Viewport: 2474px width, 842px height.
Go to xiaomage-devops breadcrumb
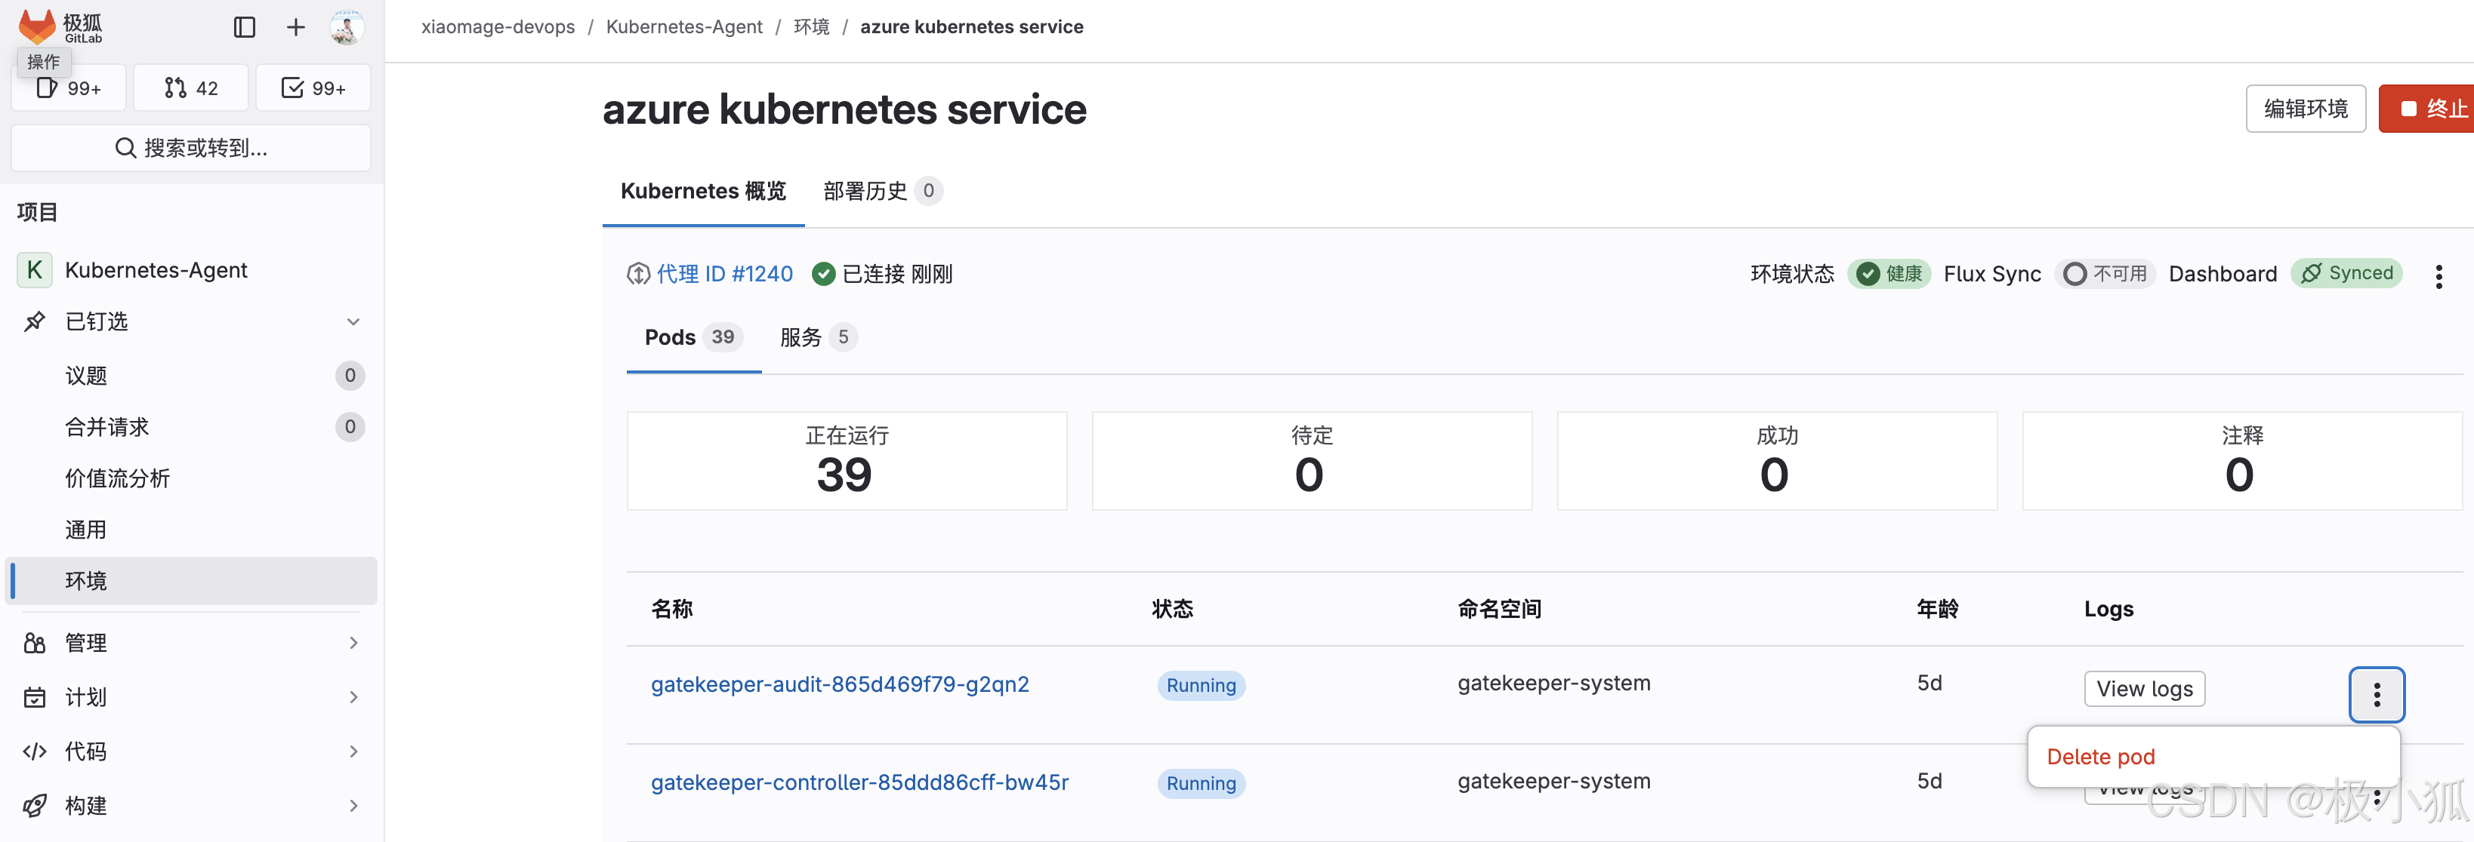point(498,27)
